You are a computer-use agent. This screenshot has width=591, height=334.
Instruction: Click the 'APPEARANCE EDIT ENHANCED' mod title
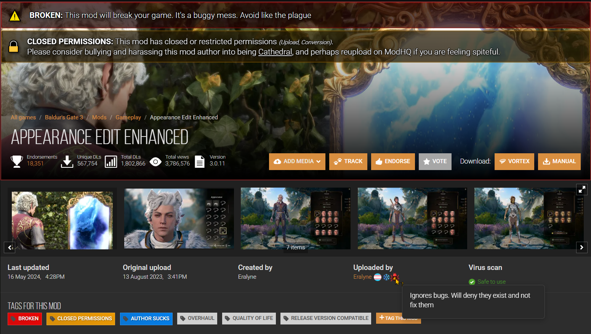100,137
